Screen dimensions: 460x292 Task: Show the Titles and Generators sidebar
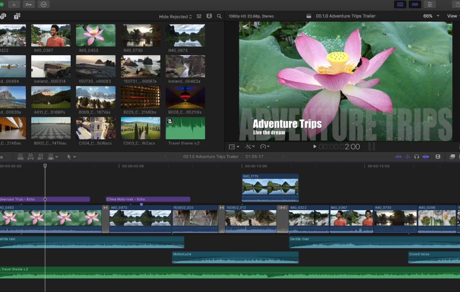click(x=17, y=16)
